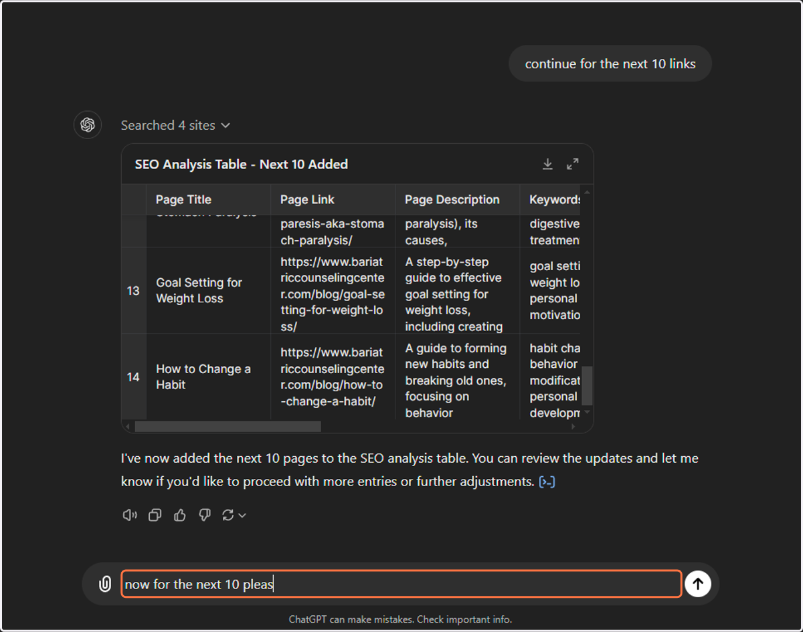This screenshot has width=803, height=632.
Task: Send the message with the arrow button
Action: 698,584
